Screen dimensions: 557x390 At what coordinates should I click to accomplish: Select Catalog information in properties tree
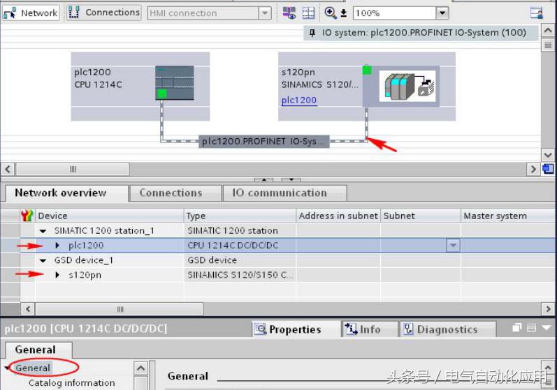[72, 383]
